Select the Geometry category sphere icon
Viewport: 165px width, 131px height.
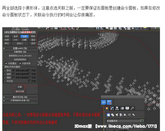click(x=108, y=115)
